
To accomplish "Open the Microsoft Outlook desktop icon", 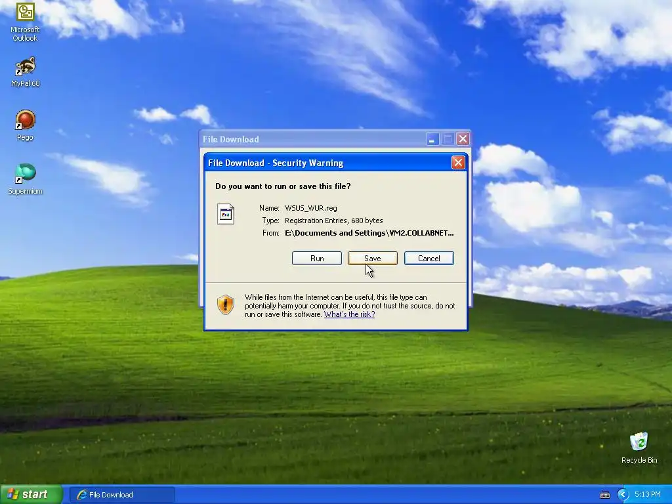I will pos(25,22).
